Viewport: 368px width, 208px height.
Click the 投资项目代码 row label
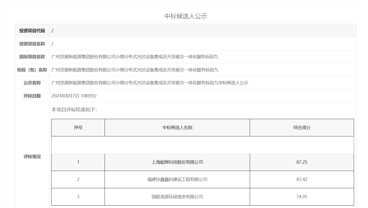tap(32, 31)
